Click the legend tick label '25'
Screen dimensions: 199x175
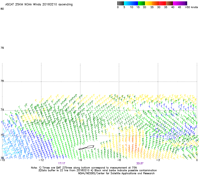tap(152, 7)
